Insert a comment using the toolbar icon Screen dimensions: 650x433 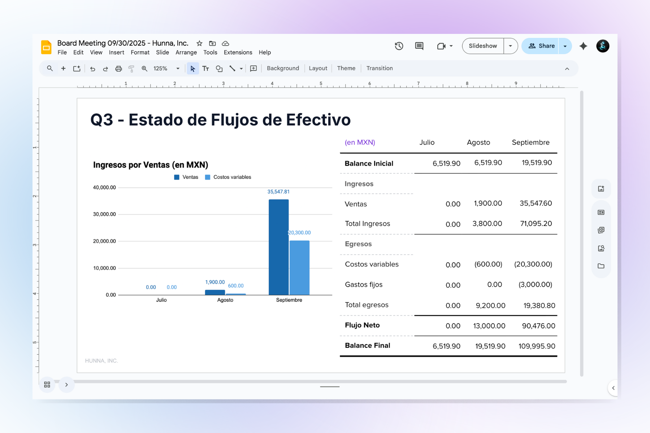click(253, 68)
